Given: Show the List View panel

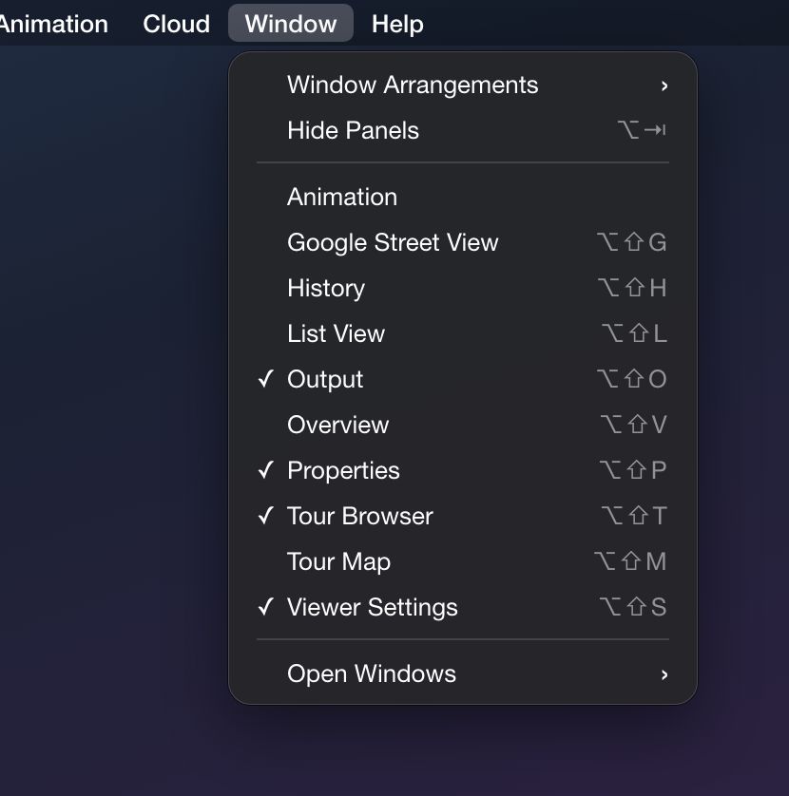Looking at the screenshot, I should point(463,333).
